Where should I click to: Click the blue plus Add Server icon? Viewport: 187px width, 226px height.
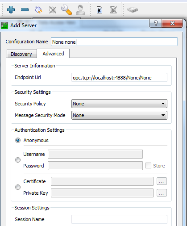coord(11,10)
